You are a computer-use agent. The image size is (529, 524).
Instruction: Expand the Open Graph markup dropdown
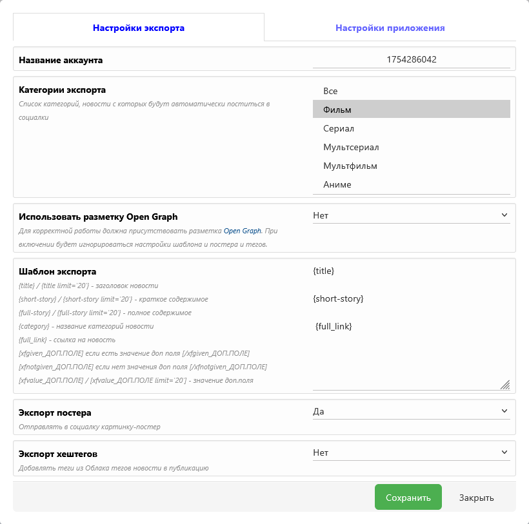[x=411, y=215]
